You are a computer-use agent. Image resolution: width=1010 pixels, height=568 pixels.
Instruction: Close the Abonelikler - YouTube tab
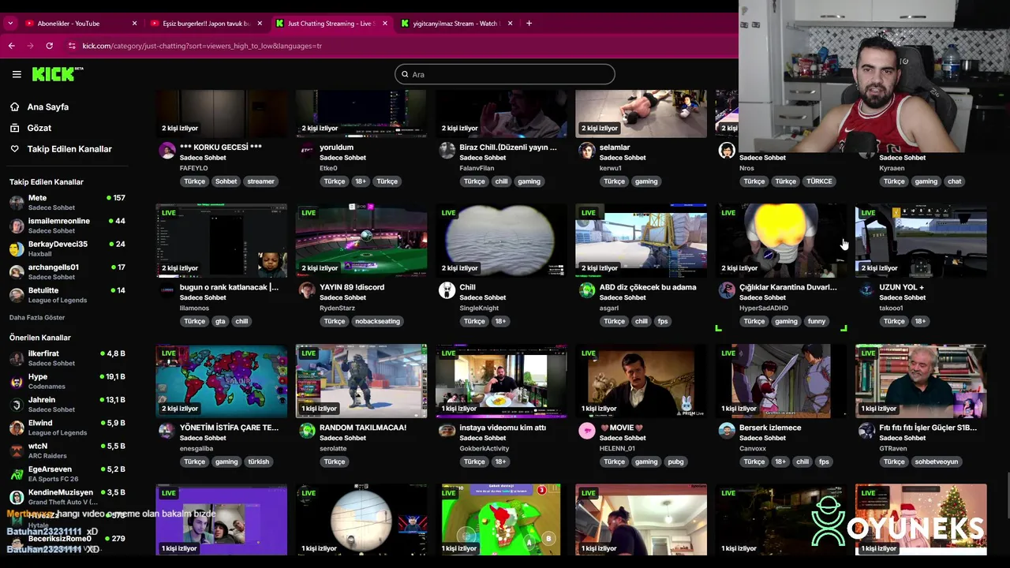[134, 24]
